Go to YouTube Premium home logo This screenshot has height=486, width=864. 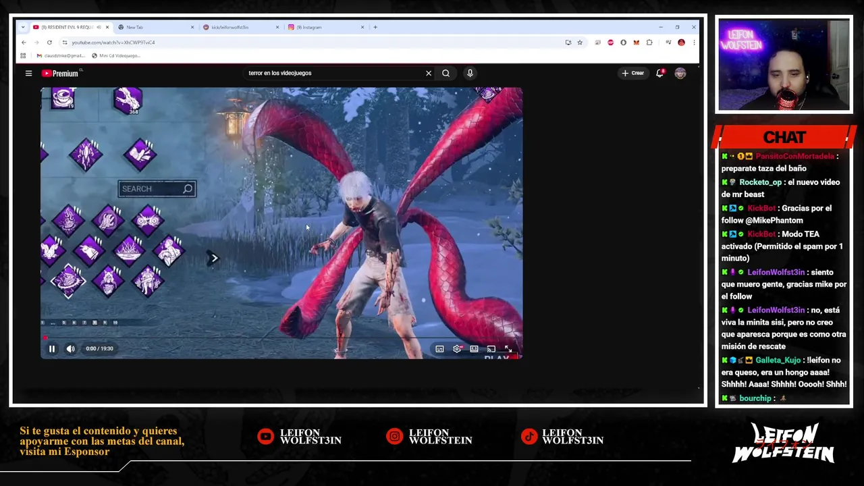[60, 73]
